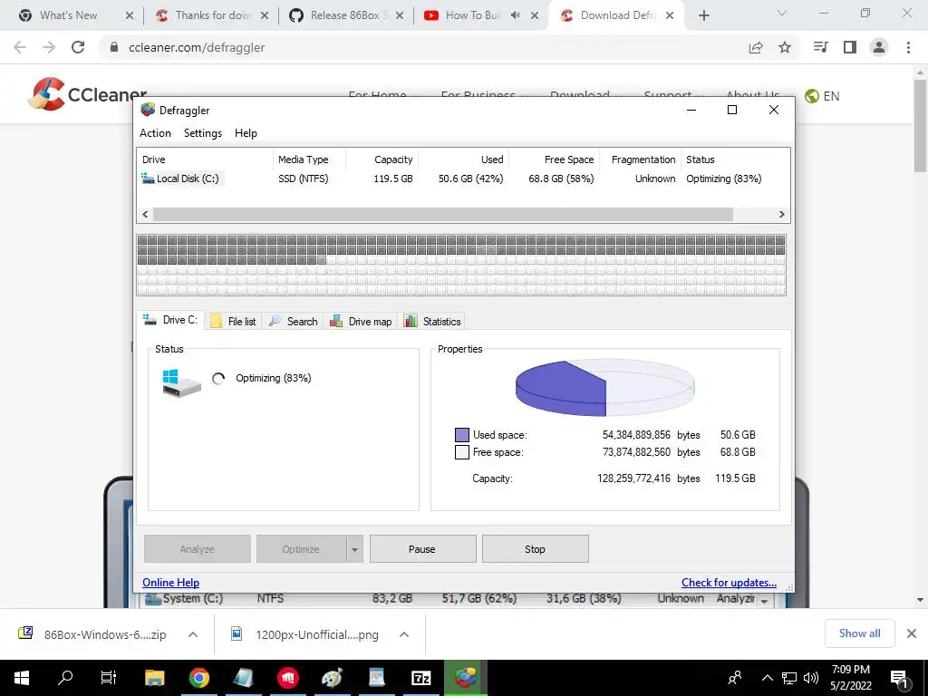Open the 86Box-Windows-6....zip download
The image size is (928, 696).
[93, 634]
